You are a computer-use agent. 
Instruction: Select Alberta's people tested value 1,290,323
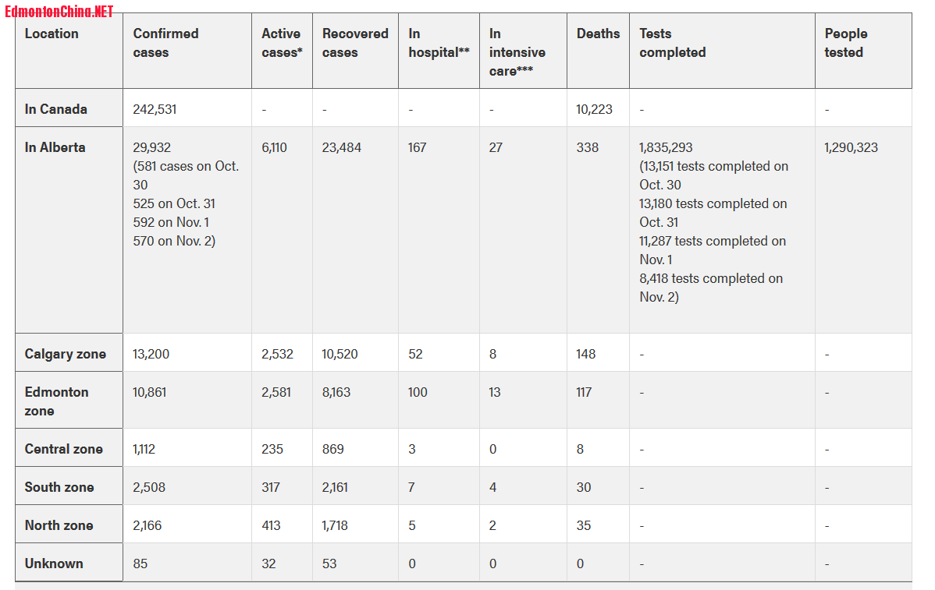[851, 147]
